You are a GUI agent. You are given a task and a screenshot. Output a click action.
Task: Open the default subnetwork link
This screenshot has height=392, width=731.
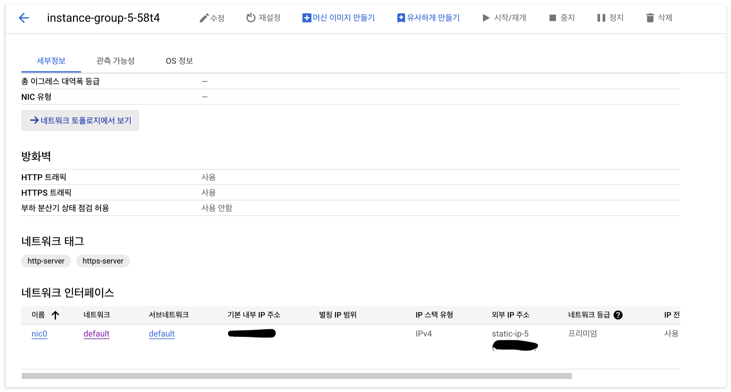[x=162, y=334]
